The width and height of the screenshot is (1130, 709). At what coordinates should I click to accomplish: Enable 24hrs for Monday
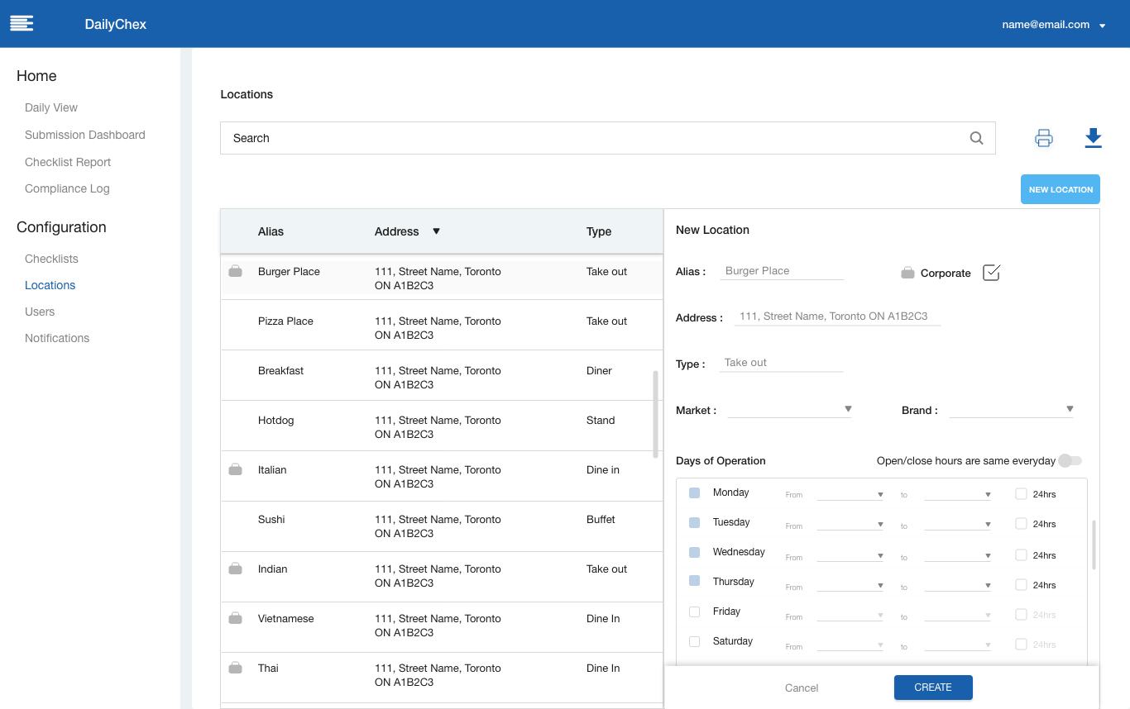point(1021,494)
